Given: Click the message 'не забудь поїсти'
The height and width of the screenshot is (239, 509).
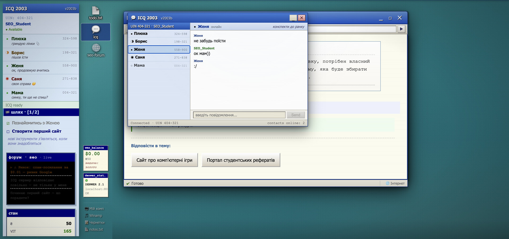Looking at the screenshot, I should point(209,41).
